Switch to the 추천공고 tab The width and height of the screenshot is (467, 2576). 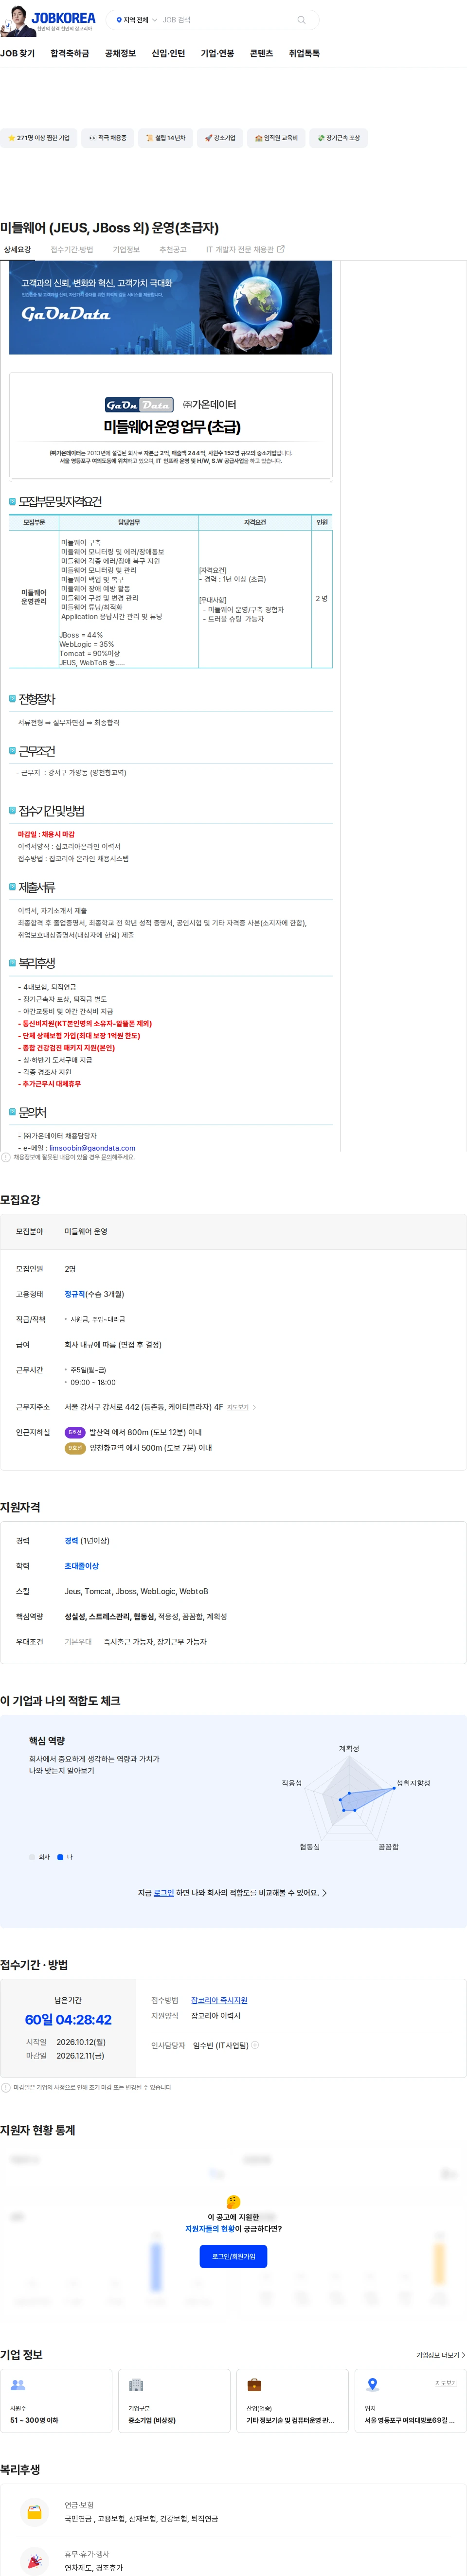click(173, 249)
